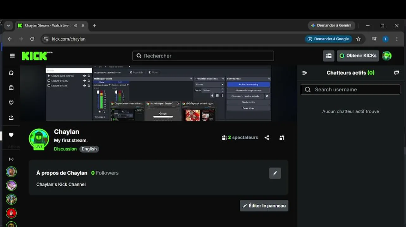Viewport: 406px width, 227px height.
Task: Click Éditer le panneau
Action: [x=264, y=206]
